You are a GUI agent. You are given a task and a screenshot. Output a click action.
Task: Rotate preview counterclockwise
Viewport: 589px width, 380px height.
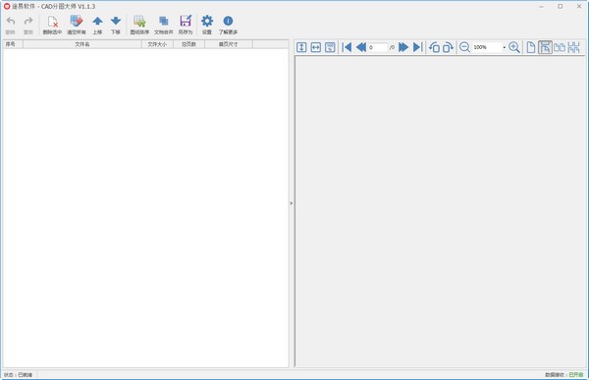point(434,47)
